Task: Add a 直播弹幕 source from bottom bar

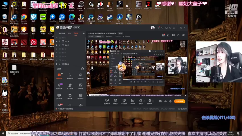Action: (107, 102)
